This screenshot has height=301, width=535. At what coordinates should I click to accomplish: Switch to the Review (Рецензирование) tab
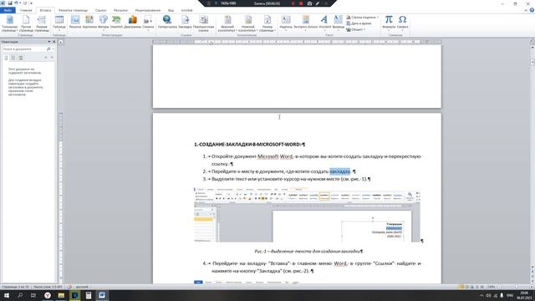(x=148, y=10)
